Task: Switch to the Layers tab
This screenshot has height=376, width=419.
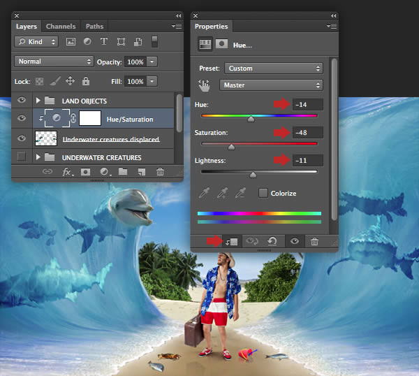Action: (27, 27)
